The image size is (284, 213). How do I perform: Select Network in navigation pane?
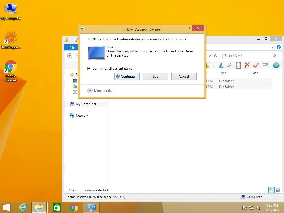click(79, 116)
